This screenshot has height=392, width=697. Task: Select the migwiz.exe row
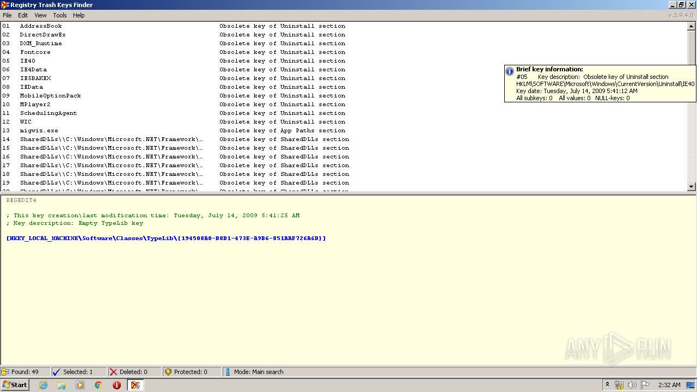tap(344, 131)
